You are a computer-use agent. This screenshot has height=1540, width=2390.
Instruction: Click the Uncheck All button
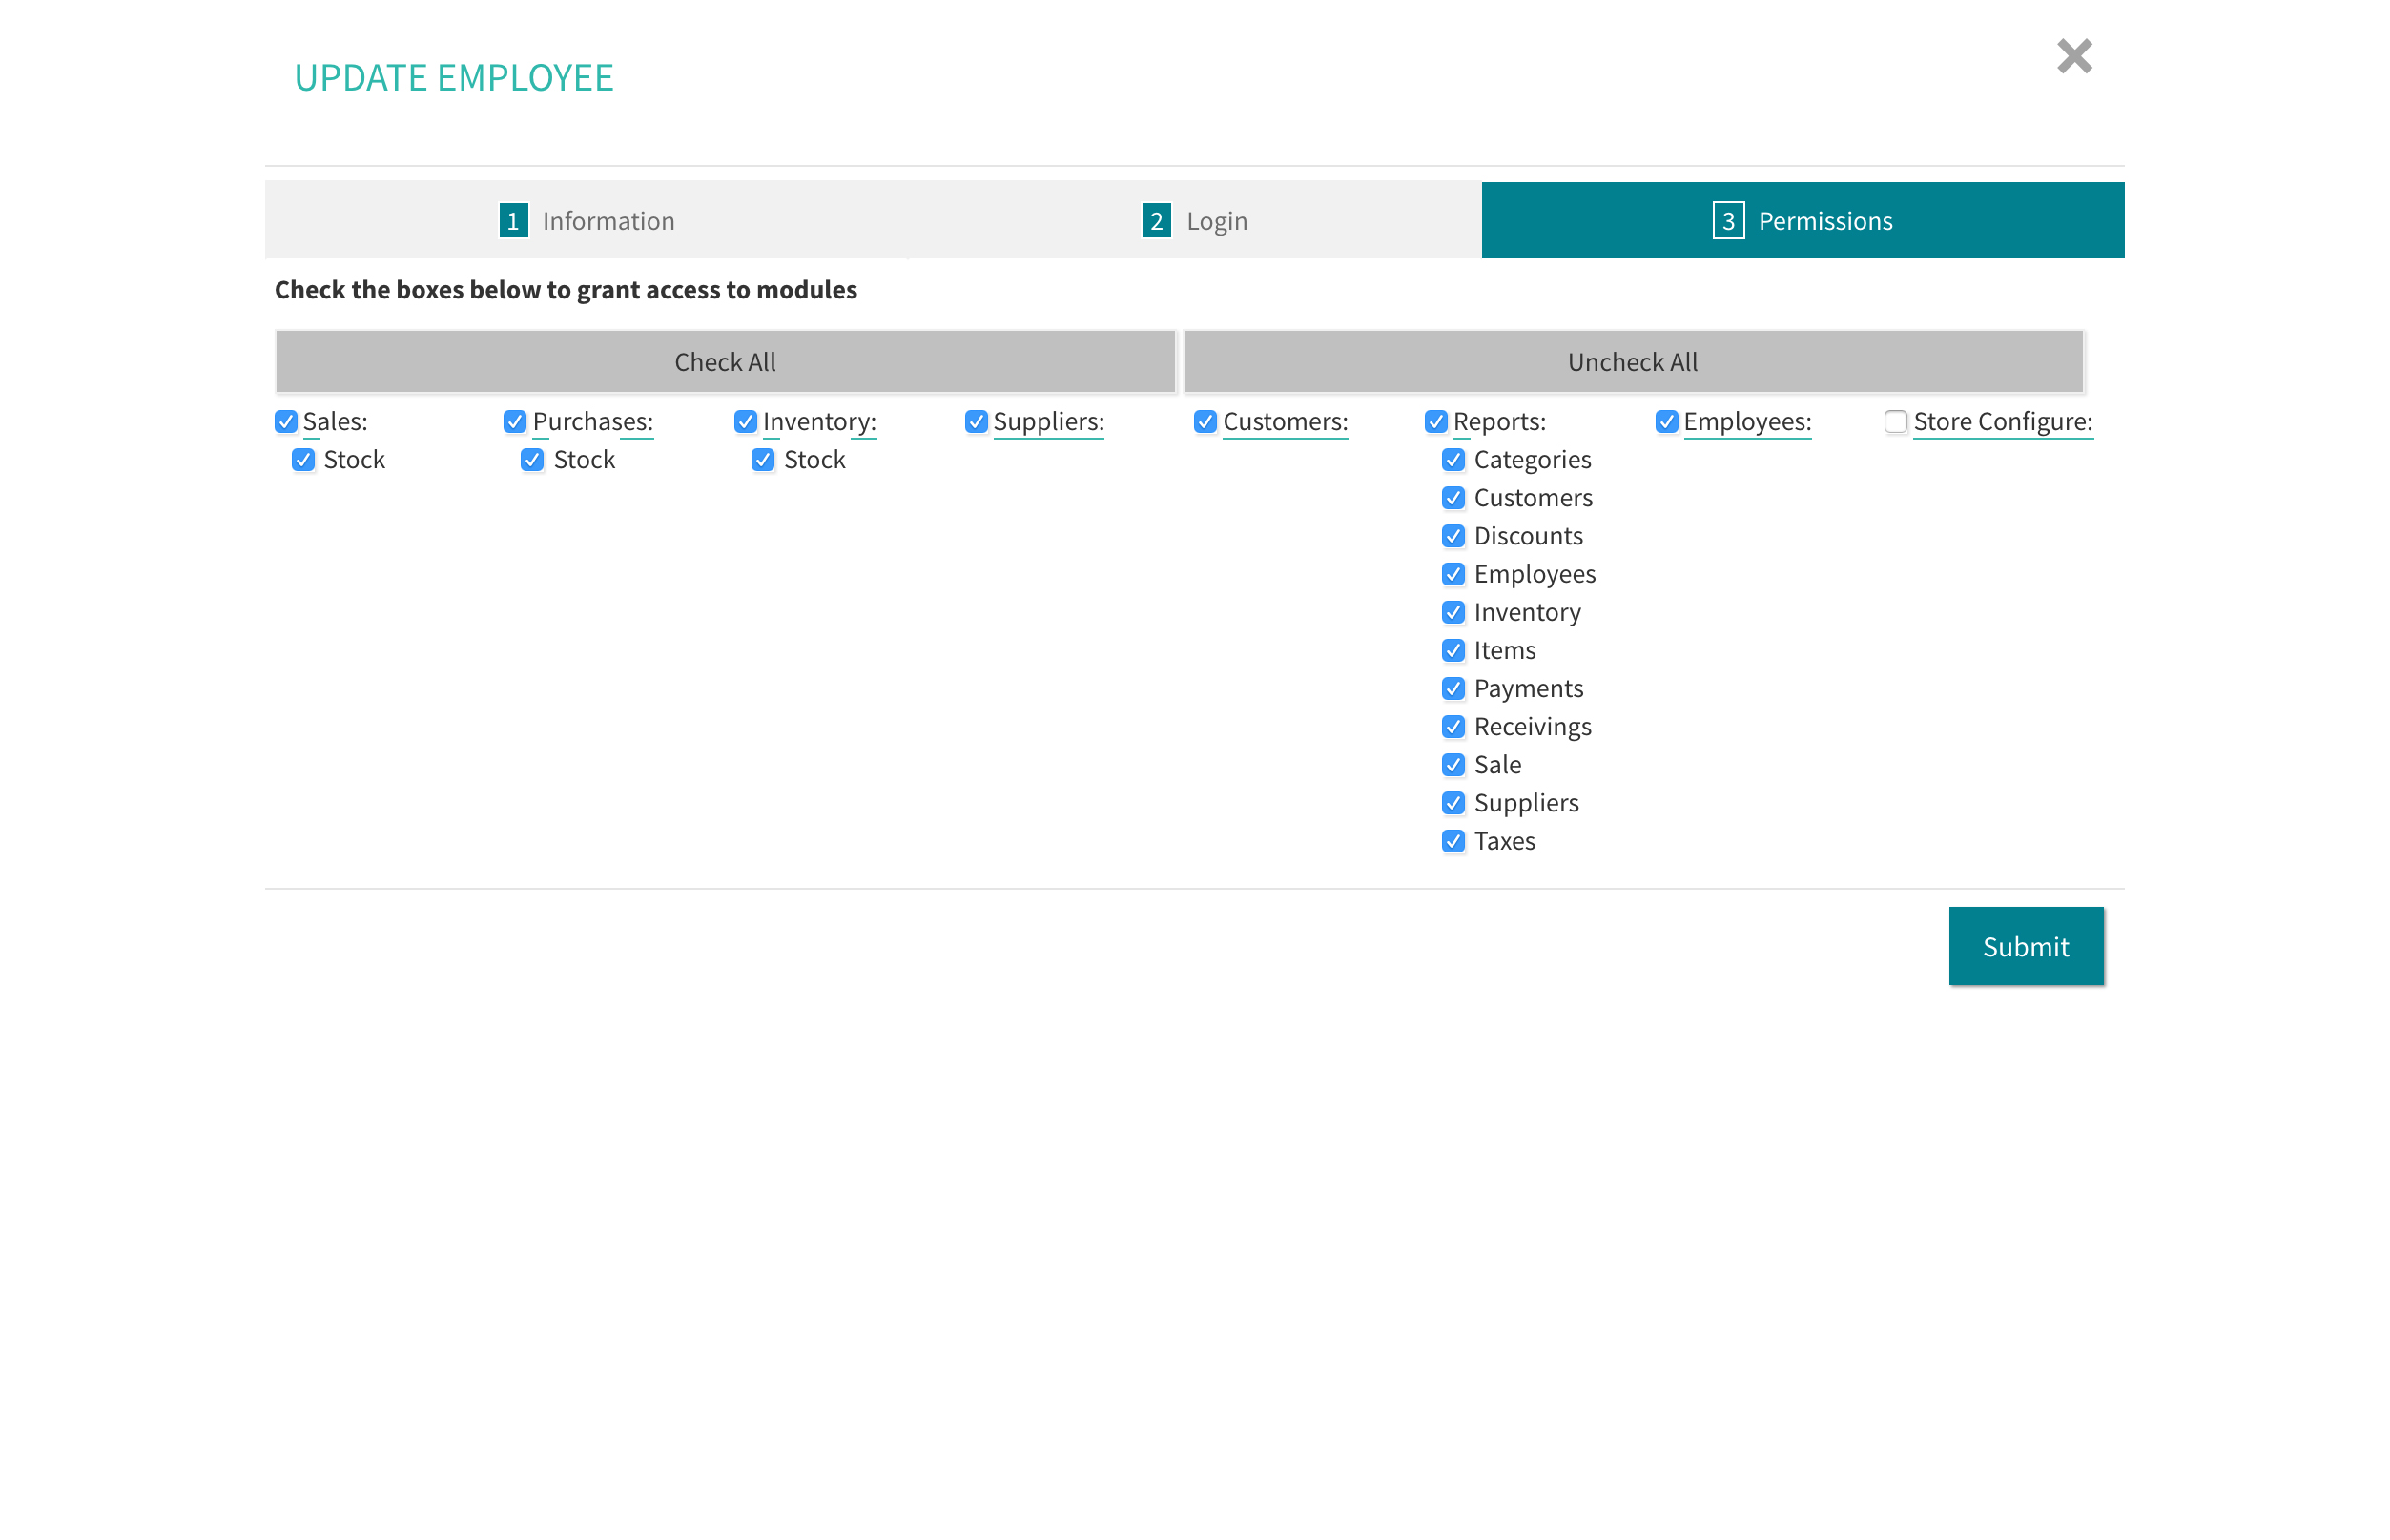(1632, 362)
